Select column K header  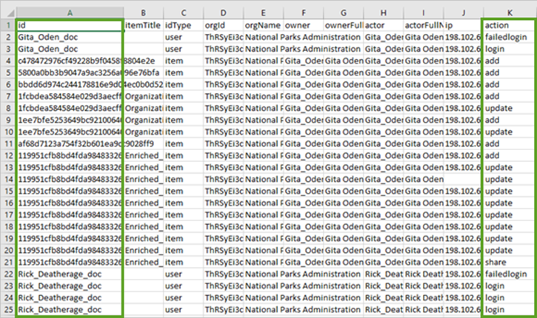(x=510, y=13)
